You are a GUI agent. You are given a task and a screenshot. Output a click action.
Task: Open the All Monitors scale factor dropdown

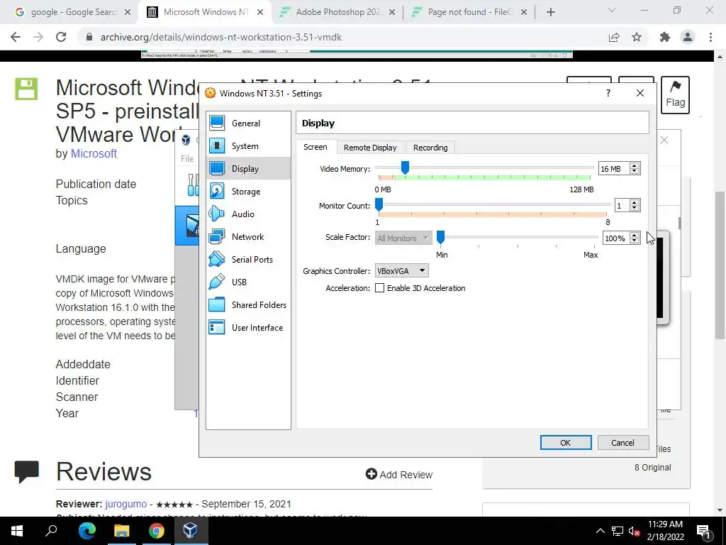coord(403,238)
